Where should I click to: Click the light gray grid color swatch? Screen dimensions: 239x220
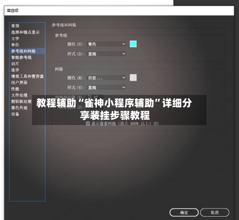coord(133,78)
